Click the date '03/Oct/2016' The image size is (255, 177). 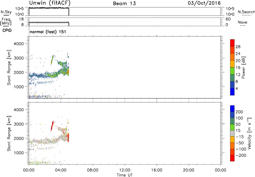(x=204, y=3)
